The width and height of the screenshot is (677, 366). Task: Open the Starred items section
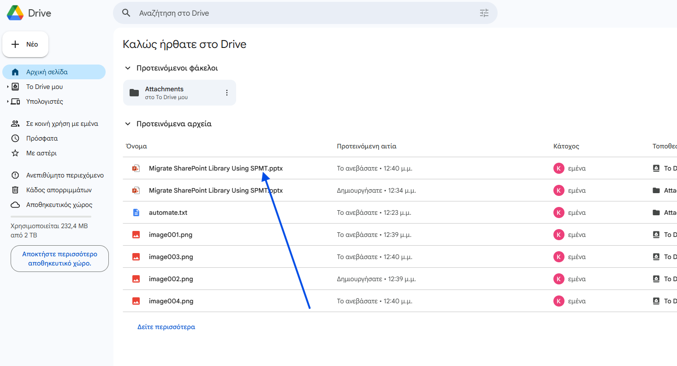click(x=41, y=153)
